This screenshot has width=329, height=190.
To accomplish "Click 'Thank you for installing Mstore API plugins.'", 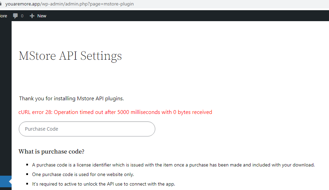I will 72,99.
